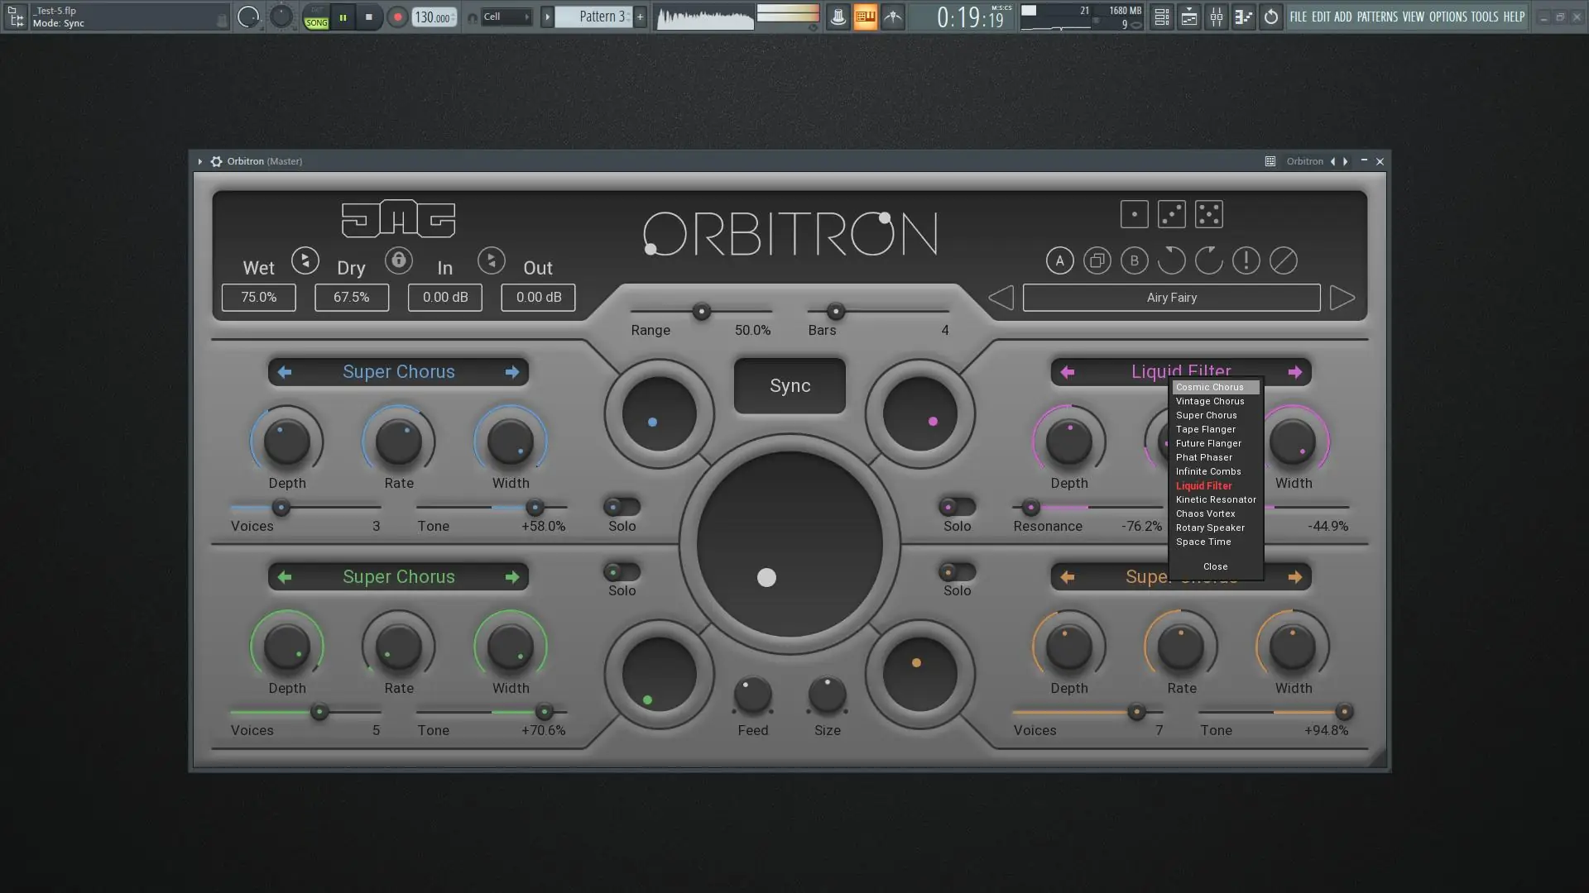This screenshot has width=1589, height=893.
Task: Toggle the orange effect Solo switch
Action: tap(957, 571)
